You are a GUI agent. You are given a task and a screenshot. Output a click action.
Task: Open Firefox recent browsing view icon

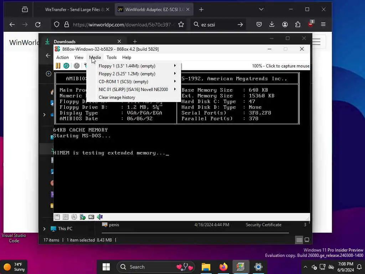(25, 10)
